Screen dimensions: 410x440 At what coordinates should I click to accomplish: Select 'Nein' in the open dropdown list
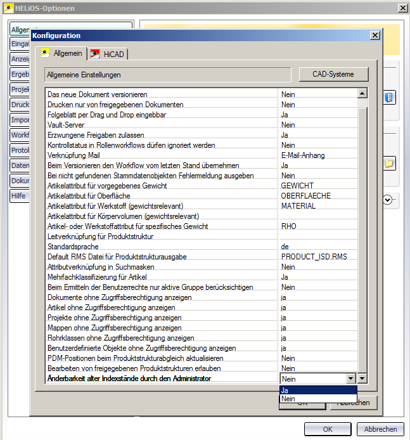(318, 399)
